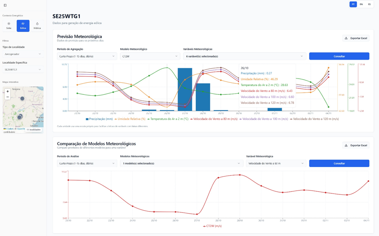This screenshot has height=236, width=379.
Task: Toggle Velocidade do Vento a 100 m legend
Action: (263, 119)
